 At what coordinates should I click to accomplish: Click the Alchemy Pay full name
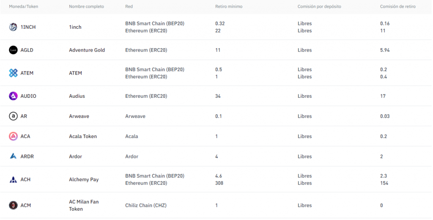coord(84,179)
